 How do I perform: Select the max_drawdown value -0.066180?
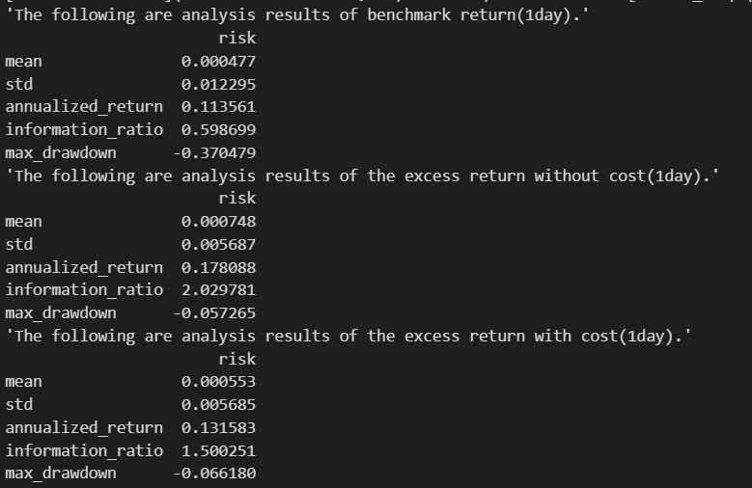214,474
